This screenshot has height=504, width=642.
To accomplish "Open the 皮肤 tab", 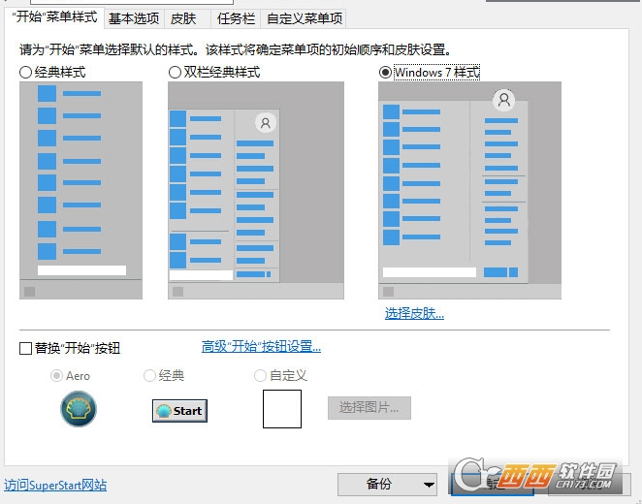I will (182, 18).
